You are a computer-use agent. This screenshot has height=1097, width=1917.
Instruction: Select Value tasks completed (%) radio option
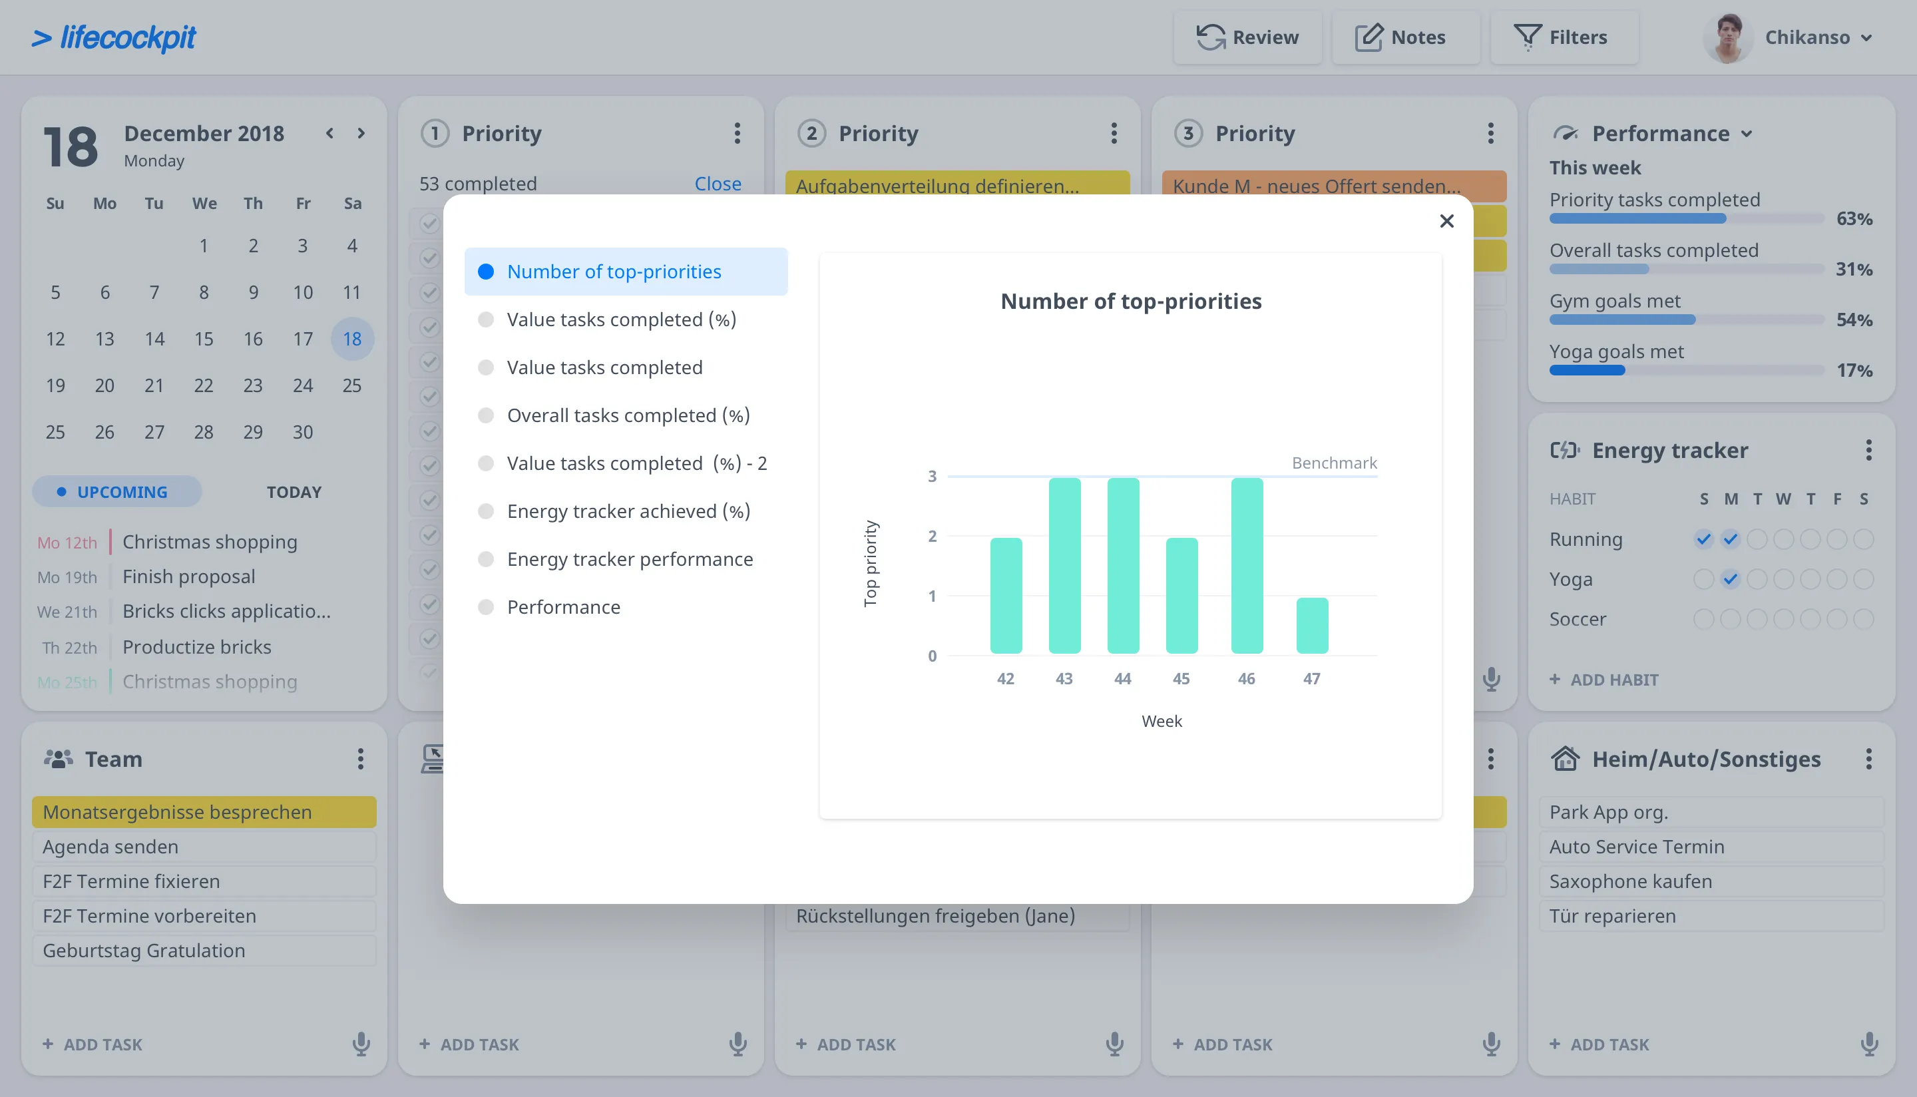(x=486, y=320)
